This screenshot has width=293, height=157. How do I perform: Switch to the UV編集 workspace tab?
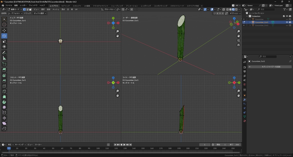(87, 6)
